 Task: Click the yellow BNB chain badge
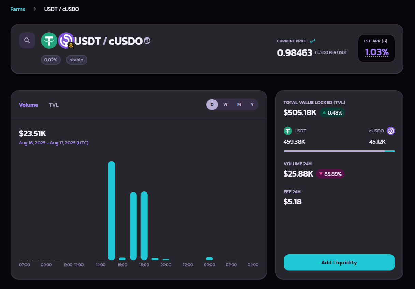[71, 45]
